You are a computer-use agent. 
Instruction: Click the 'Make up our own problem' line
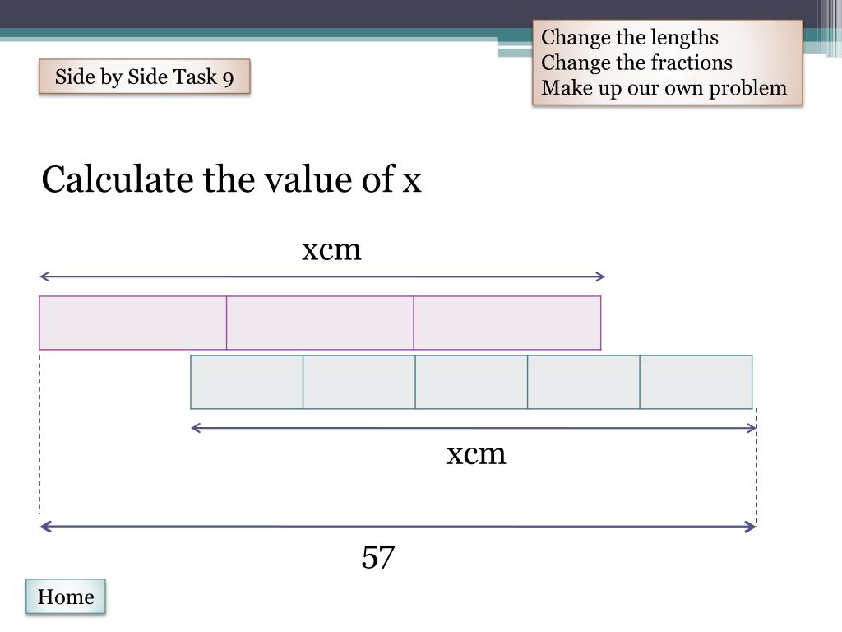(x=664, y=88)
